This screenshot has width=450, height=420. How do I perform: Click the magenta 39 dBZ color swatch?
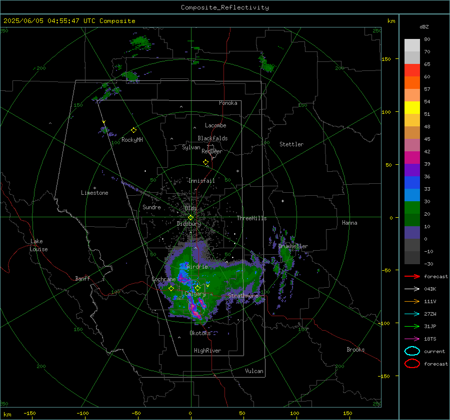(412, 158)
